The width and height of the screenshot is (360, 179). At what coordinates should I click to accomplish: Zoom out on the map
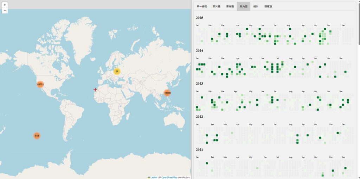point(5,11)
